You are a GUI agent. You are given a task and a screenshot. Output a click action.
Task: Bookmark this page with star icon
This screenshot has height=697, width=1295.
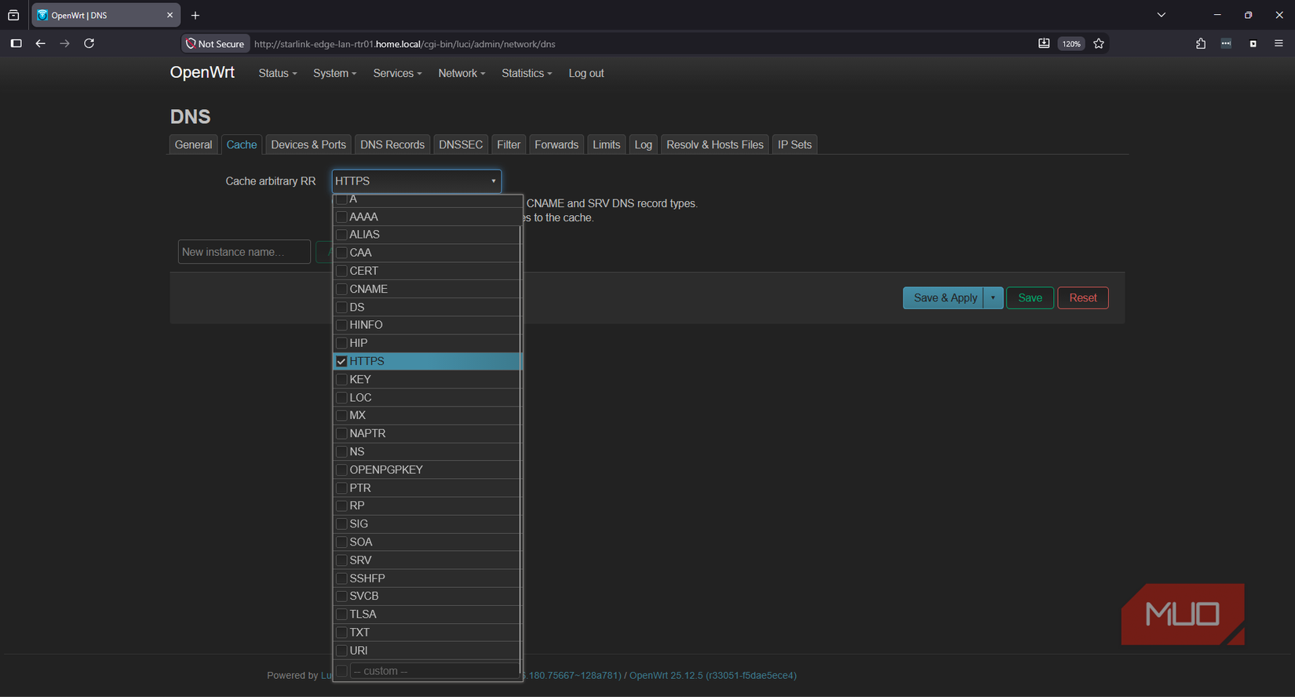1099,44
